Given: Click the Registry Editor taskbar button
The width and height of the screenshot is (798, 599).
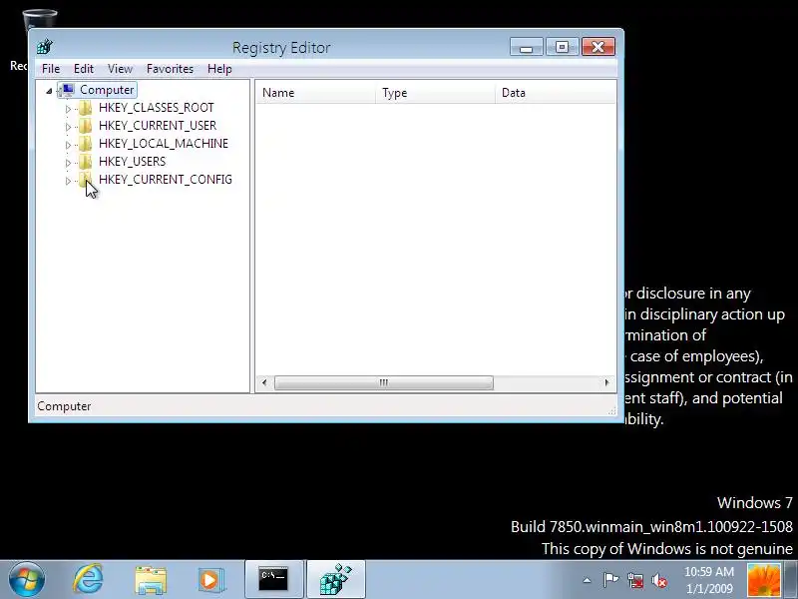Looking at the screenshot, I should coord(336,580).
